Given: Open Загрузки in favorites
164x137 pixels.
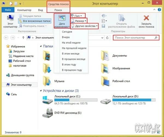Looking at the screenshot, I should click(16, 51).
